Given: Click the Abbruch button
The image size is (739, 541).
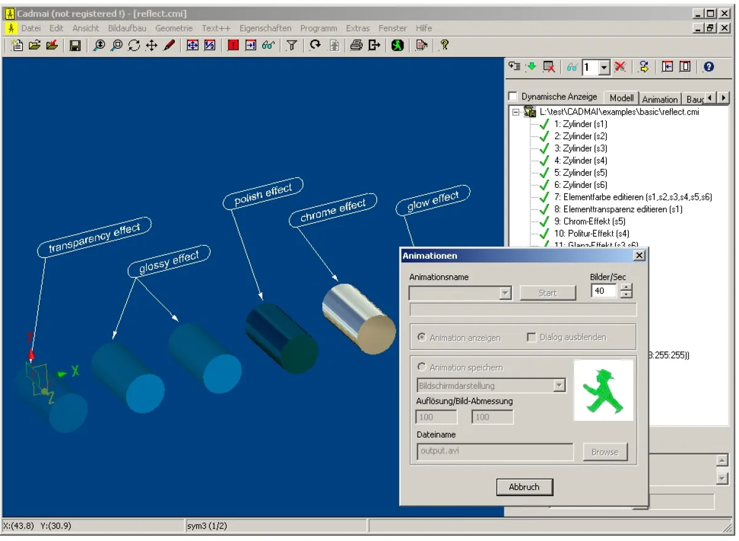Looking at the screenshot, I should pos(524,487).
